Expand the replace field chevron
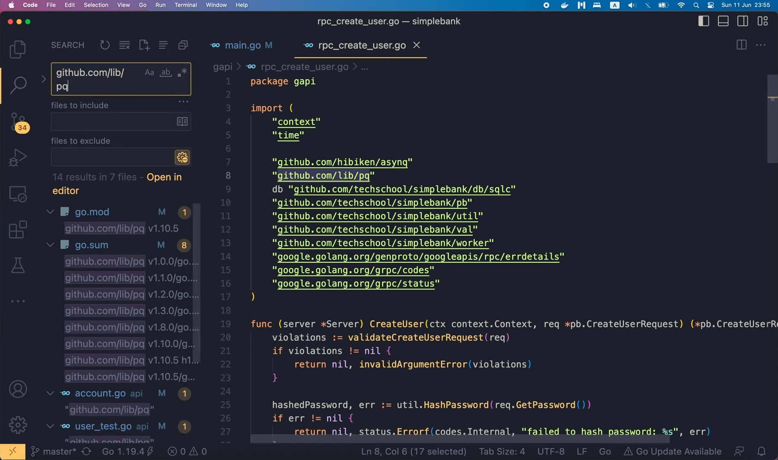Viewport: 778px width, 460px height. pyautogui.click(x=43, y=79)
